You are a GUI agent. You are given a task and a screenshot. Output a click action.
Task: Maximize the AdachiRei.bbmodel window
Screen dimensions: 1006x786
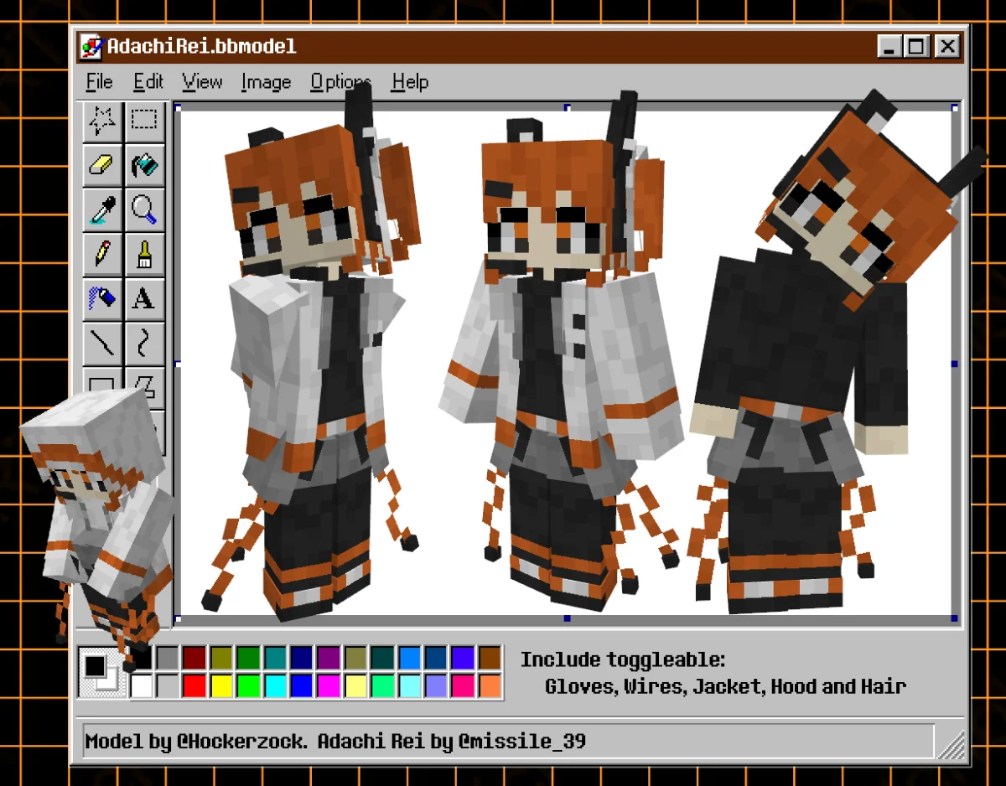tap(917, 46)
